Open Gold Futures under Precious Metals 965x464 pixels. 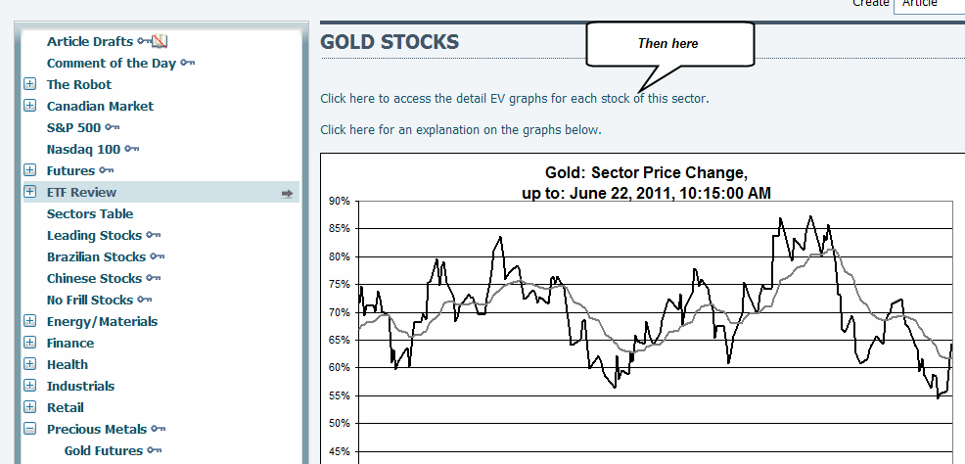point(103,450)
